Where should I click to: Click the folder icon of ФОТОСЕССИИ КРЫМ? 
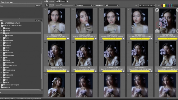2,23
